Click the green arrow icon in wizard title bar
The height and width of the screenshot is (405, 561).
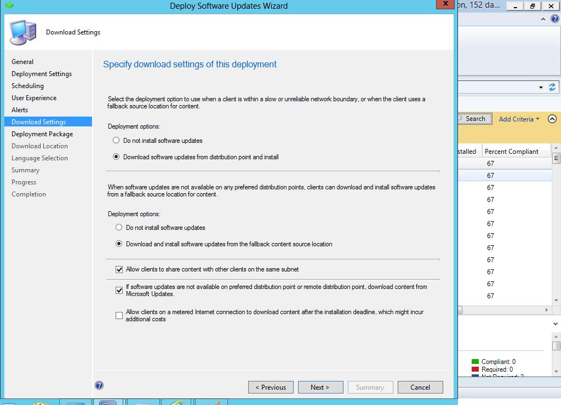(x=10, y=5)
